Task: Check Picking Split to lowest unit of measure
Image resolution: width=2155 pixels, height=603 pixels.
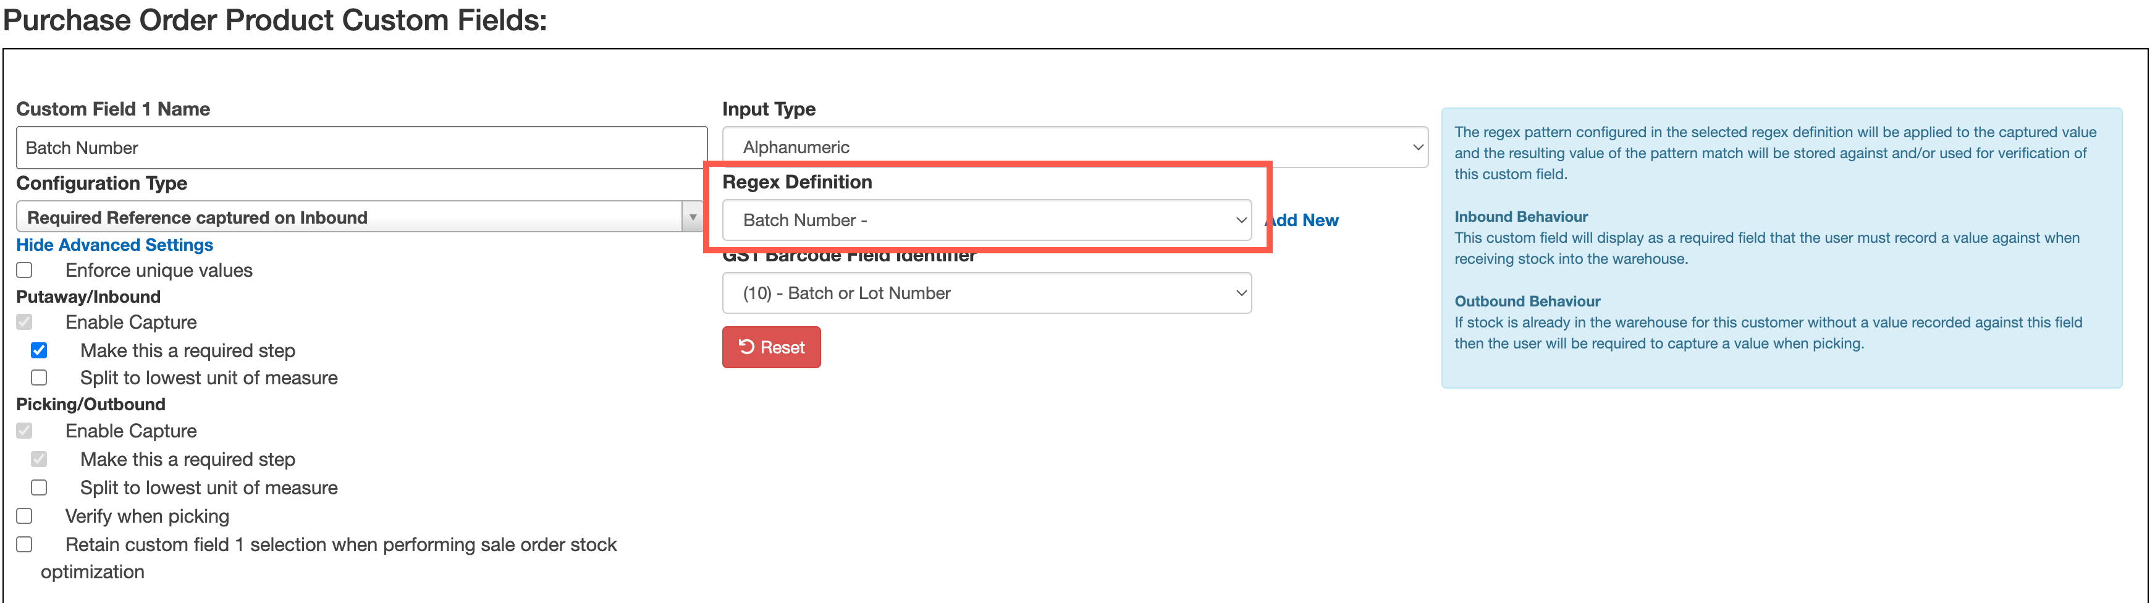Action: tap(40, 487)
